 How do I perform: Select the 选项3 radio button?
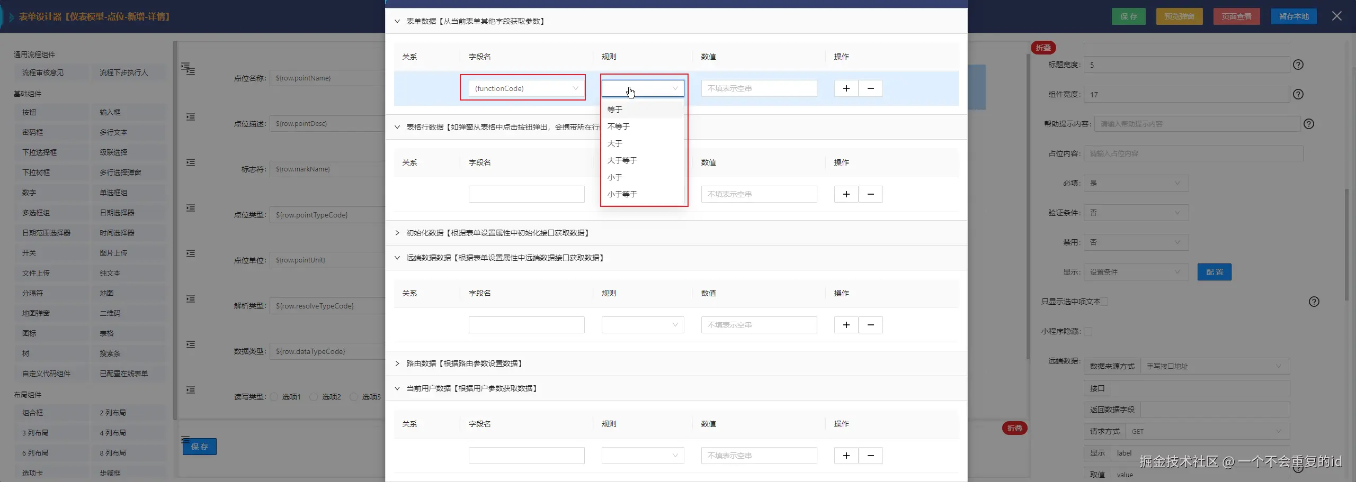pyautogui.click(x=354, y=397)
